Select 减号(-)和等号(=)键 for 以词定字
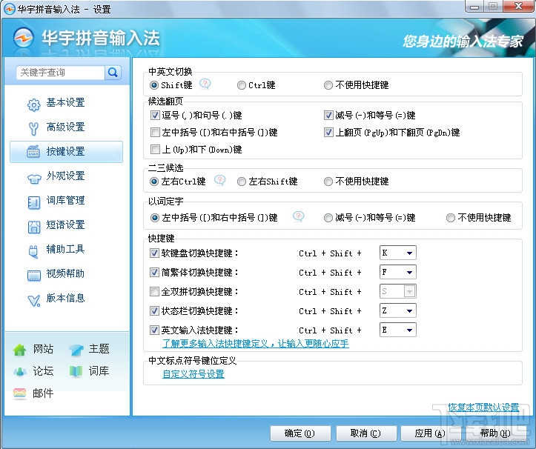 369,218
